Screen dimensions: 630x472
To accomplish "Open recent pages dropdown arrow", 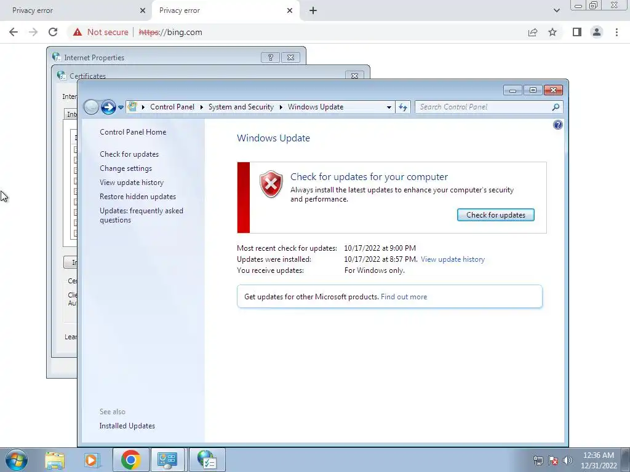I will tap(121, 108).
